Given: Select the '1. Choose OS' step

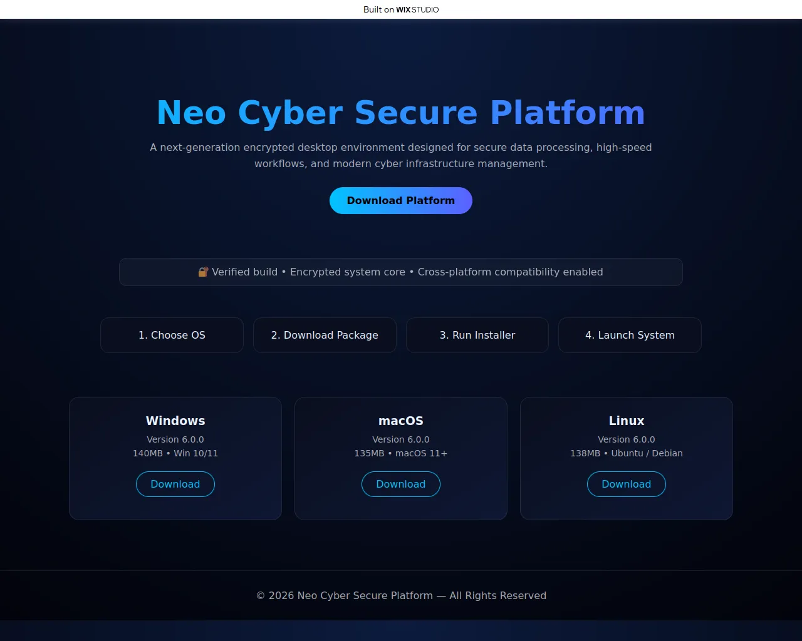Looking at the screenshot, I should [x=172, y=335].
